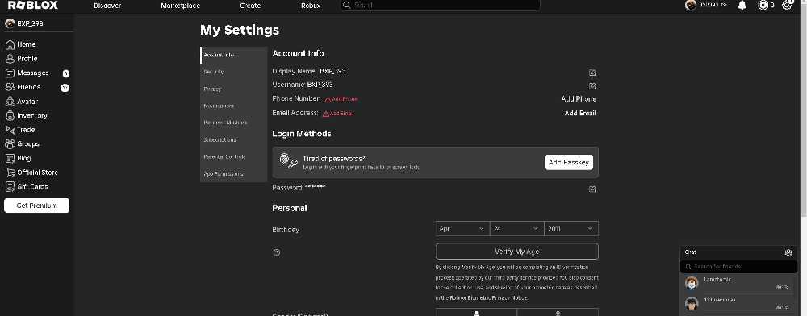Click the Birthday help question icon
This screenshot has height=316, width=807.
coord(277,252)
